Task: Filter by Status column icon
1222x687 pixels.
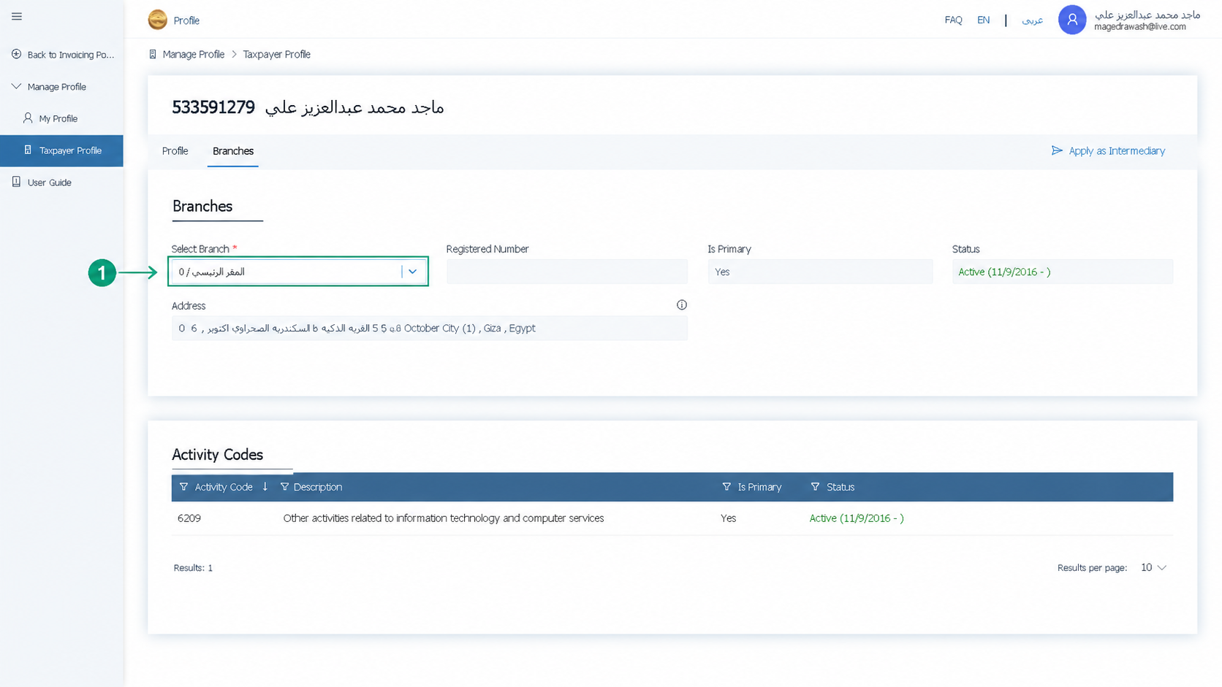Action: coord(815,487)
